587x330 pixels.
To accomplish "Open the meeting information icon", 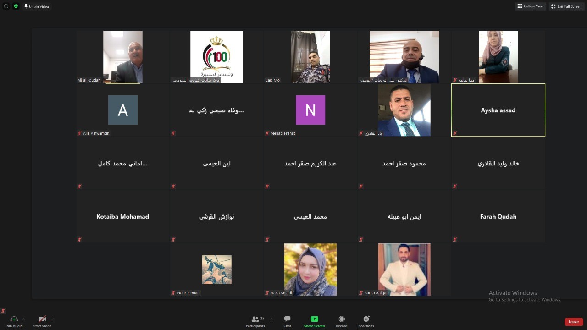I will pyautogui.click(x=6, y=6).
